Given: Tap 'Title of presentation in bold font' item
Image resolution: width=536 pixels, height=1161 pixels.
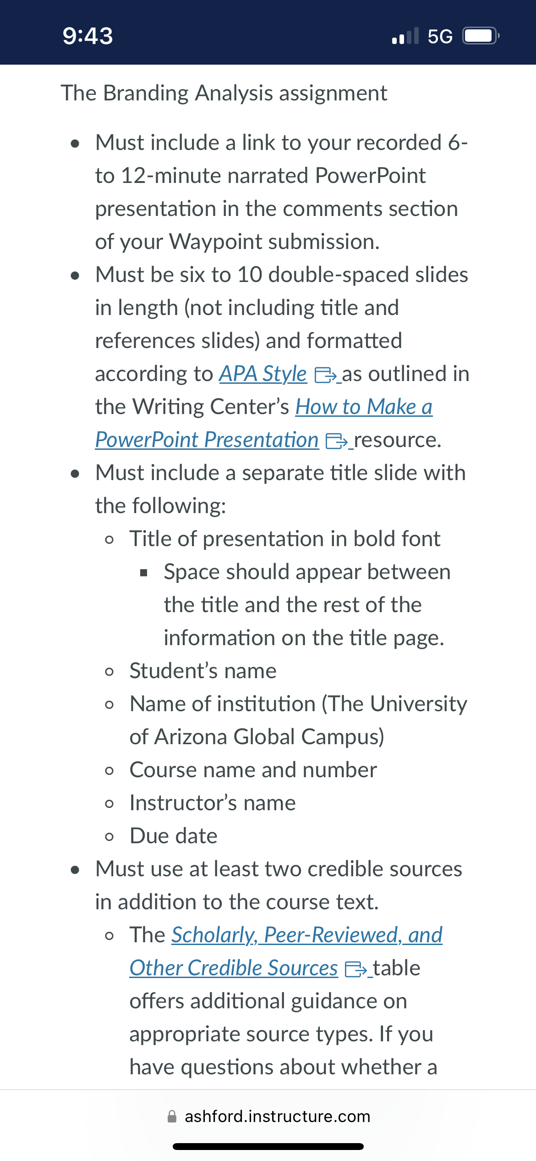Looking at the screenshot, I should coord(285,539).
